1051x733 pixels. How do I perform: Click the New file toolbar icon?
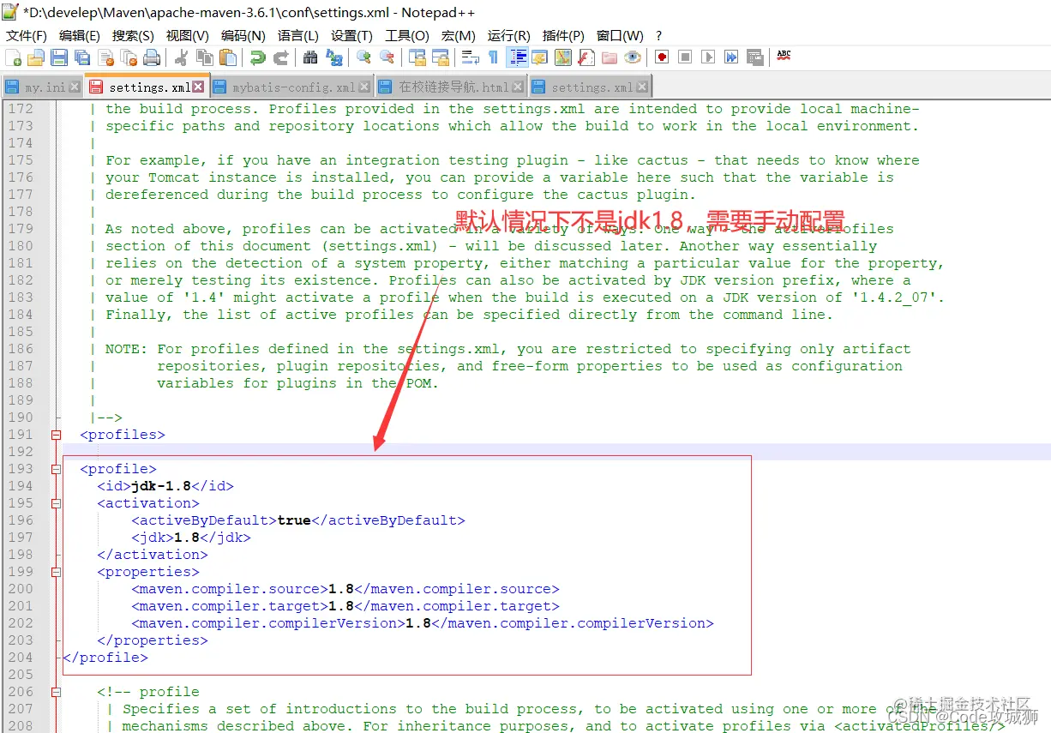point(13,57)
